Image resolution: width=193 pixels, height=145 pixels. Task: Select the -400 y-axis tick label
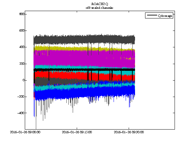tap(21, 113)
